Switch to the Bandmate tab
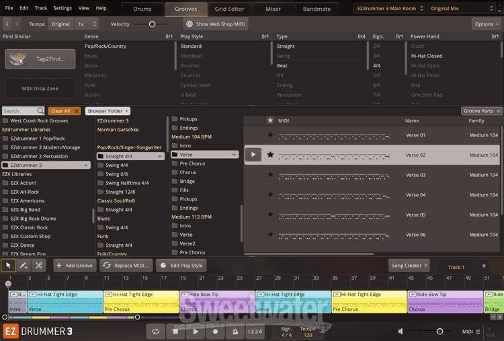This screenshot has width=504, height=341. pos(317,9)
